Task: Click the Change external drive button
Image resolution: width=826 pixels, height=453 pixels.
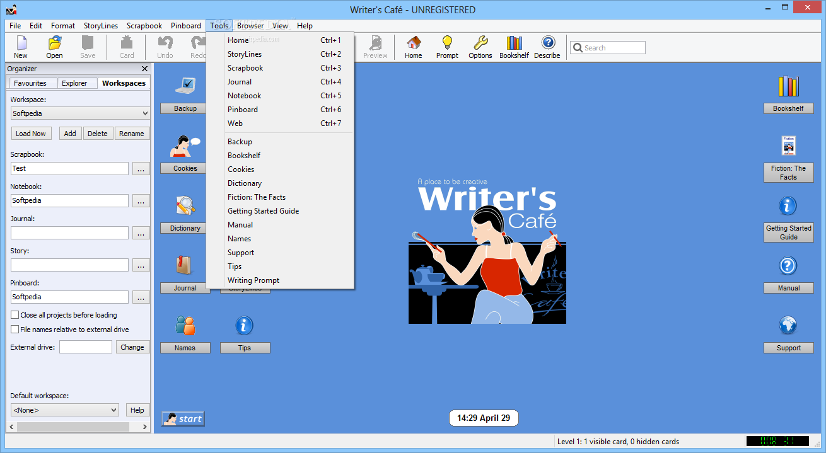Action: coord(132,347)
